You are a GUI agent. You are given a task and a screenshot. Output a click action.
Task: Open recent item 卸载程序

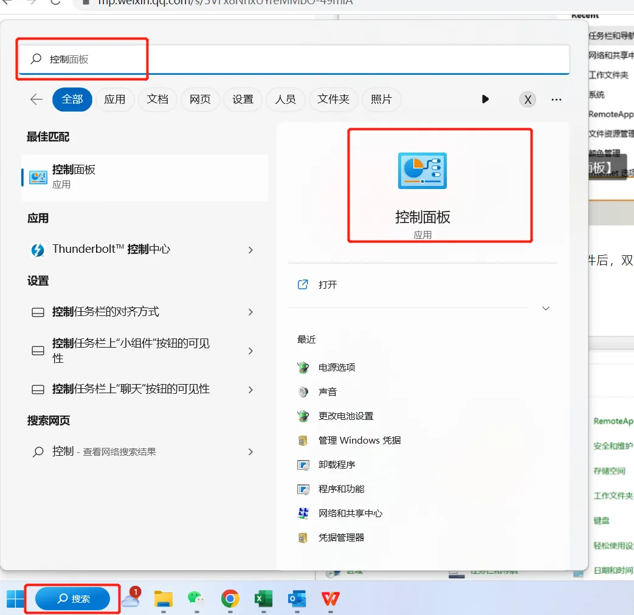pyautogui.click(x=336, y=464)
